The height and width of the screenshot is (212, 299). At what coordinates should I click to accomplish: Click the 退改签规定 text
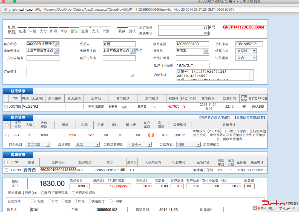(x=211, y=145)
